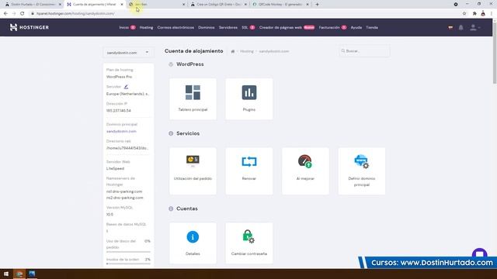This screenshot has width=497, height=279.
Task: Switch to the QRCode Monkey tab
Action: (x=280, y=5)
